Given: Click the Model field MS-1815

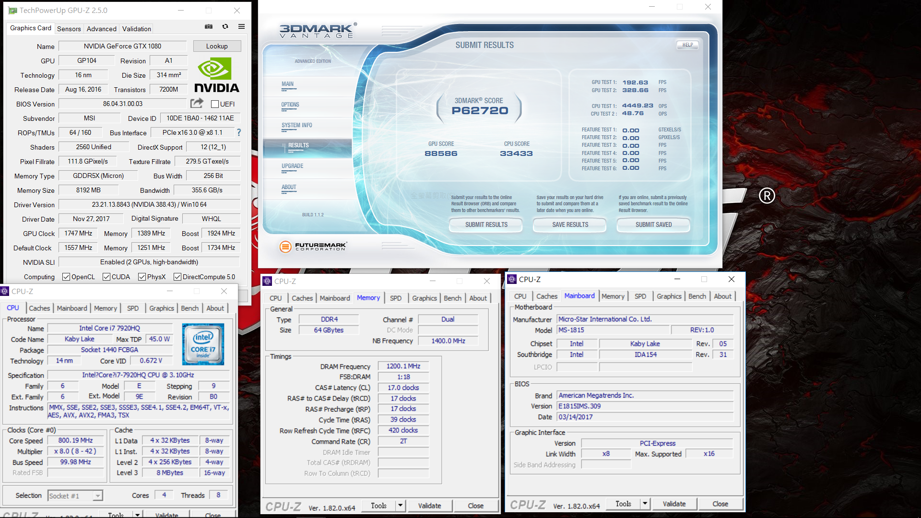Looking at the screenshot, I should [x=613, y=330].
